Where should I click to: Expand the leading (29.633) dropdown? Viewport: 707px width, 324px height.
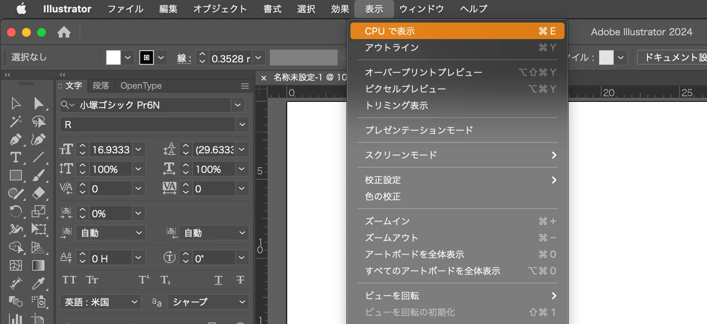click(242, 150)
